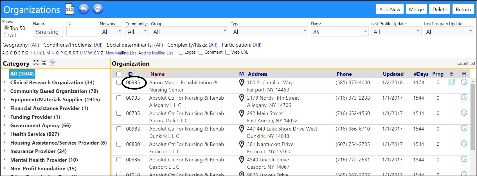
Task: Expand the Health Service category arrow
Action: (x=4, y=134)
